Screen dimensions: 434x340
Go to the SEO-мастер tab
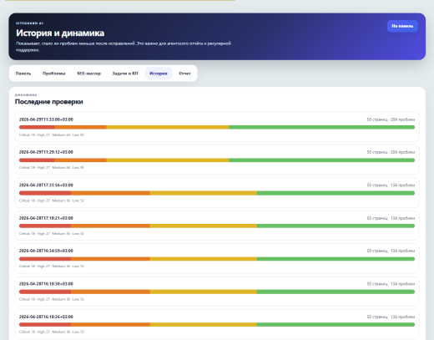(x=88, y=74)
